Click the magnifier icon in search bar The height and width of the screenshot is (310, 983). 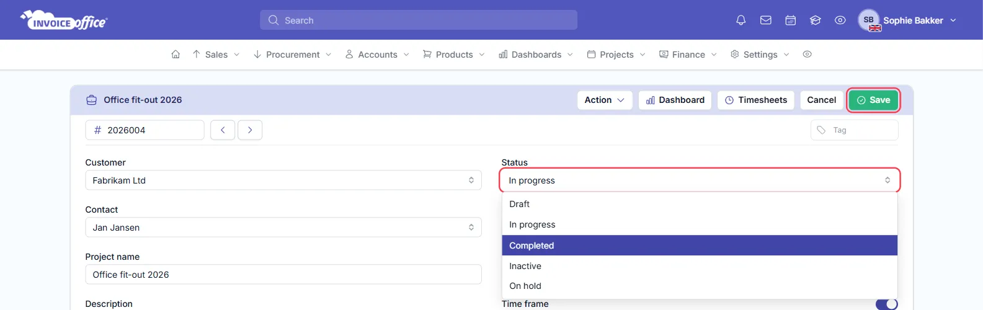(274, 20)
